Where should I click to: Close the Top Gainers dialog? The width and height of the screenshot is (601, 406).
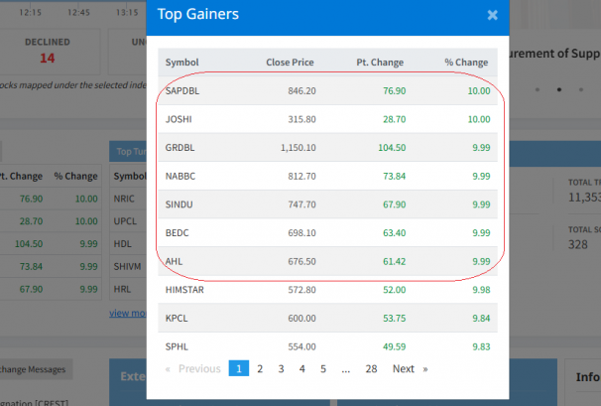[x=492, y=16]
